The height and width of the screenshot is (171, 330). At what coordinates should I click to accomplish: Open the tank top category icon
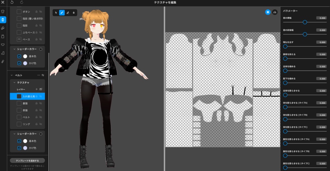click(x=3, y=36)
